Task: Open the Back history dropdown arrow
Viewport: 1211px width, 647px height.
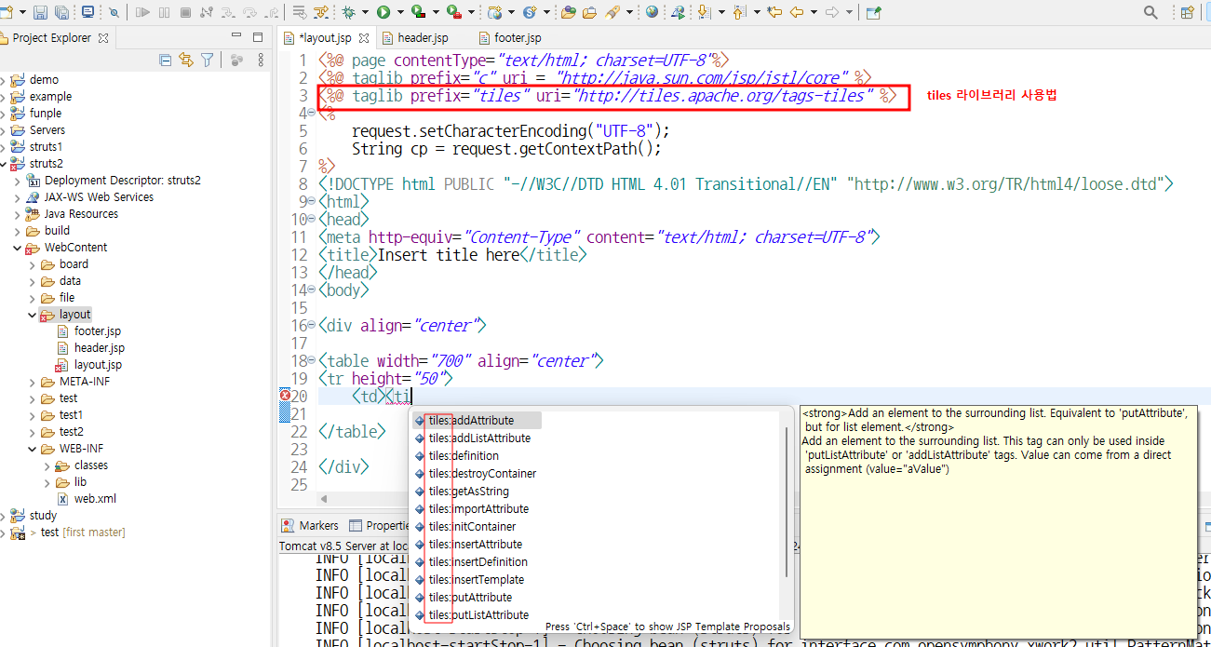Action: (814, 12)
